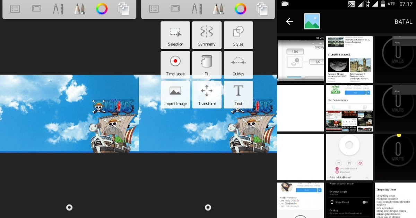
Task: Open layers icon in right toolbar
Action: tap(262, 9)
